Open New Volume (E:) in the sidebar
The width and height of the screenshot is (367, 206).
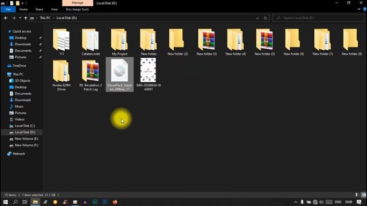[26, 138]
